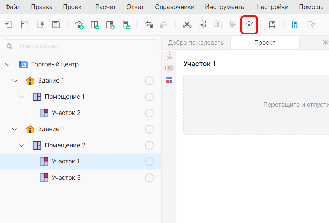The width and height of the screenshot is (329, 223).
Task: Collapse Здание 1 that holds Помещение 2
Action: click(15, 129)
